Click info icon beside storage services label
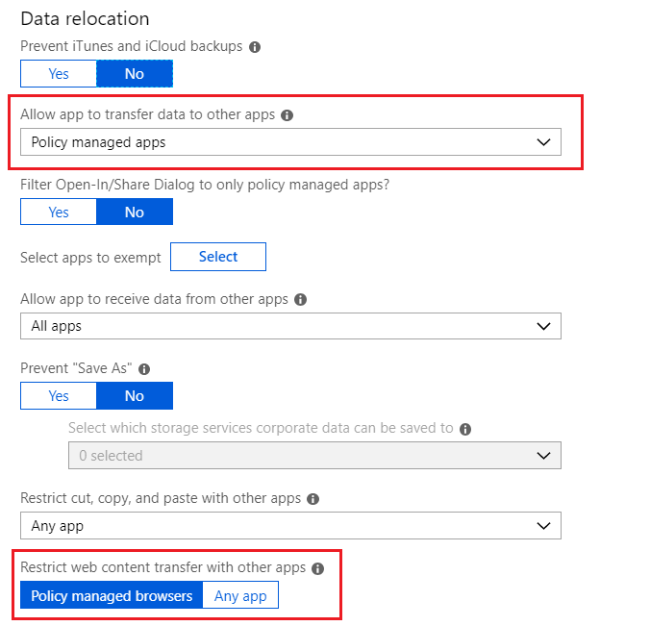The width and height of the screenshot is (650, 626). [465, 429]
